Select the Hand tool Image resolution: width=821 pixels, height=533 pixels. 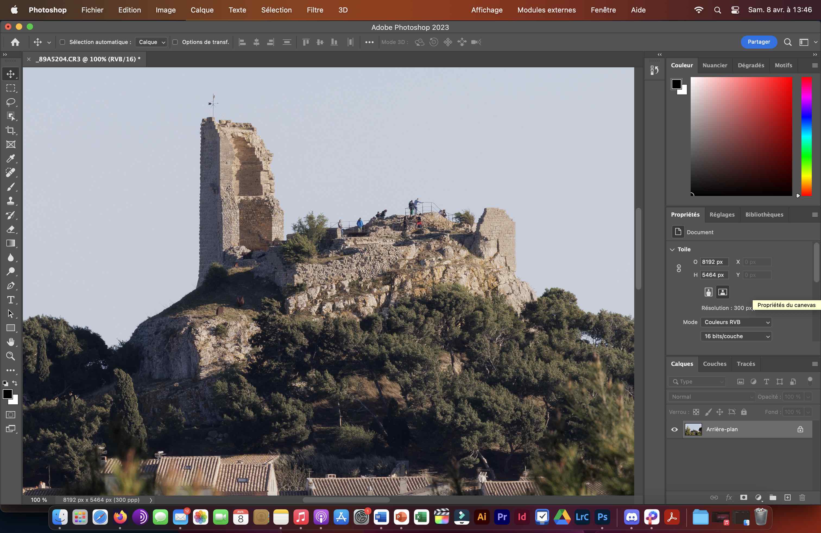(11, 342)
